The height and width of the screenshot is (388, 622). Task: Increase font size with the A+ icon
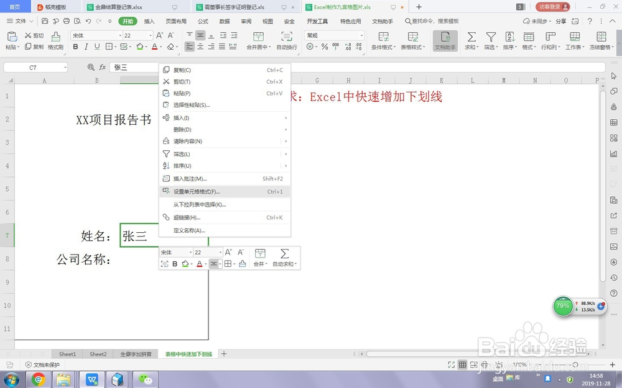coord(159,35)
